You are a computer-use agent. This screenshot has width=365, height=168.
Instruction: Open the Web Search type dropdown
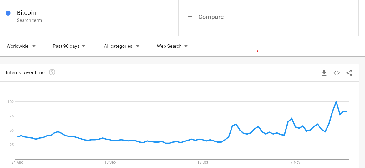pos(172,46)
